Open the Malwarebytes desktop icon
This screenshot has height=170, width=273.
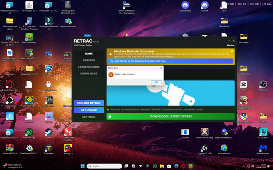pyautogui.click(x=263, y=149)
